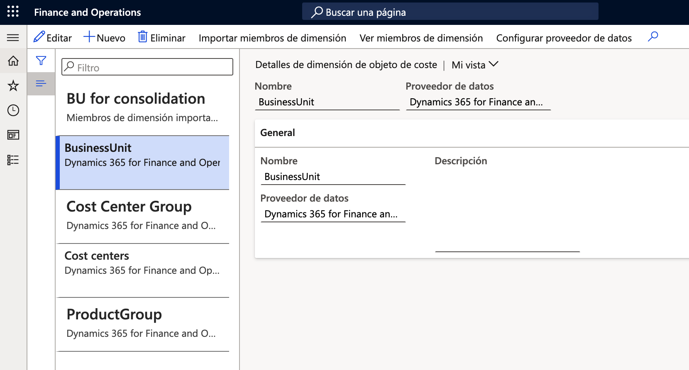Expand the hamburger navigation menu
The height and width of the screenshot is (370, 689).
(x=13, y=38)
